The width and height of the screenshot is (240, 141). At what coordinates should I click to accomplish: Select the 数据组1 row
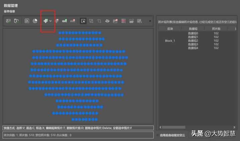coord(193,37)
